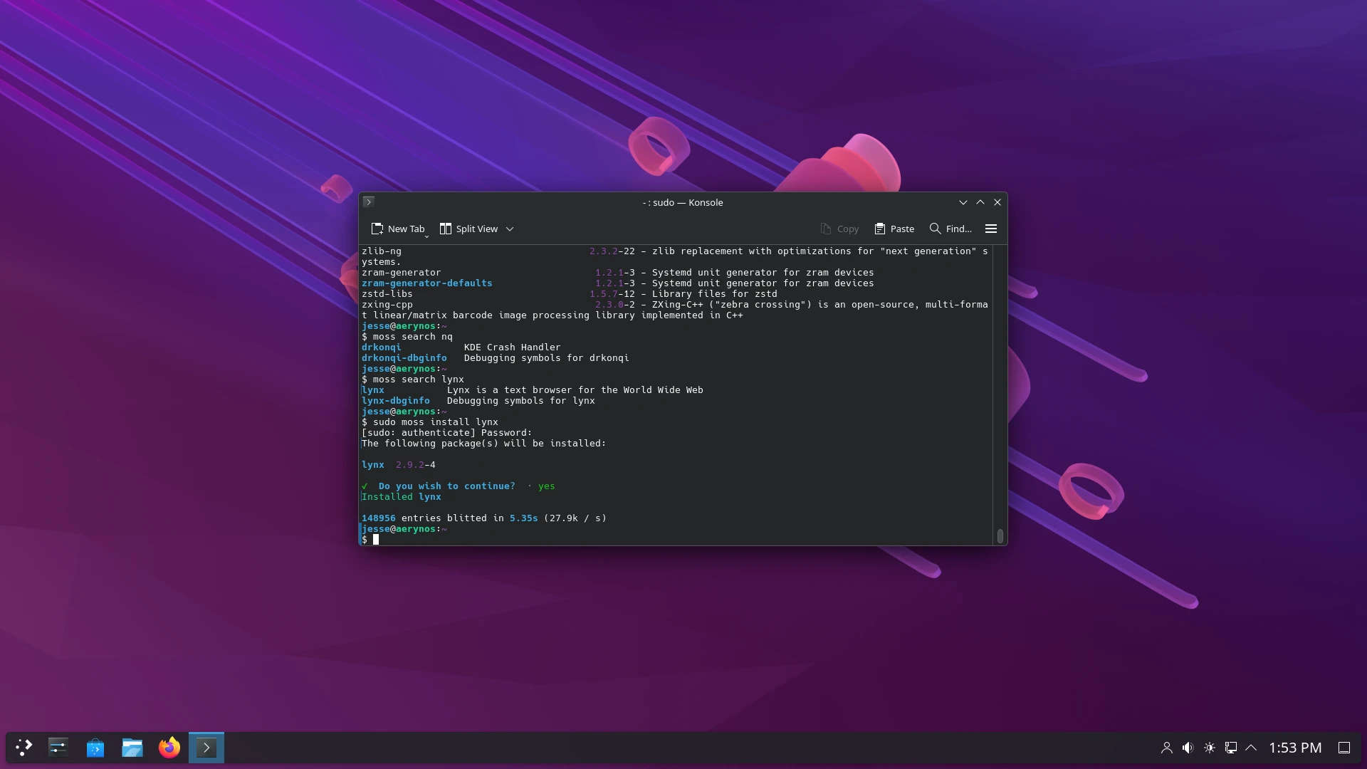
Task: Open the application launcher in taskbar
Action: click(24, 748)
